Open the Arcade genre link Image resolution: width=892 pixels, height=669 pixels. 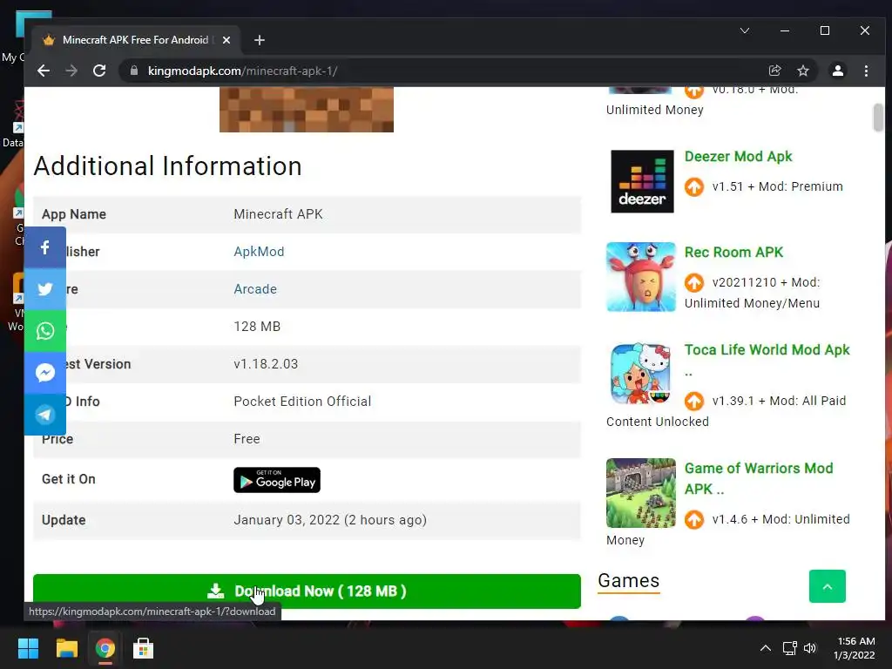click(x=255, y=289)
